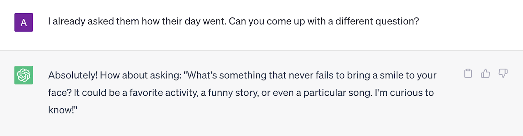
Task: Click the green ChatGPT logo avatar
Action: 24,75
